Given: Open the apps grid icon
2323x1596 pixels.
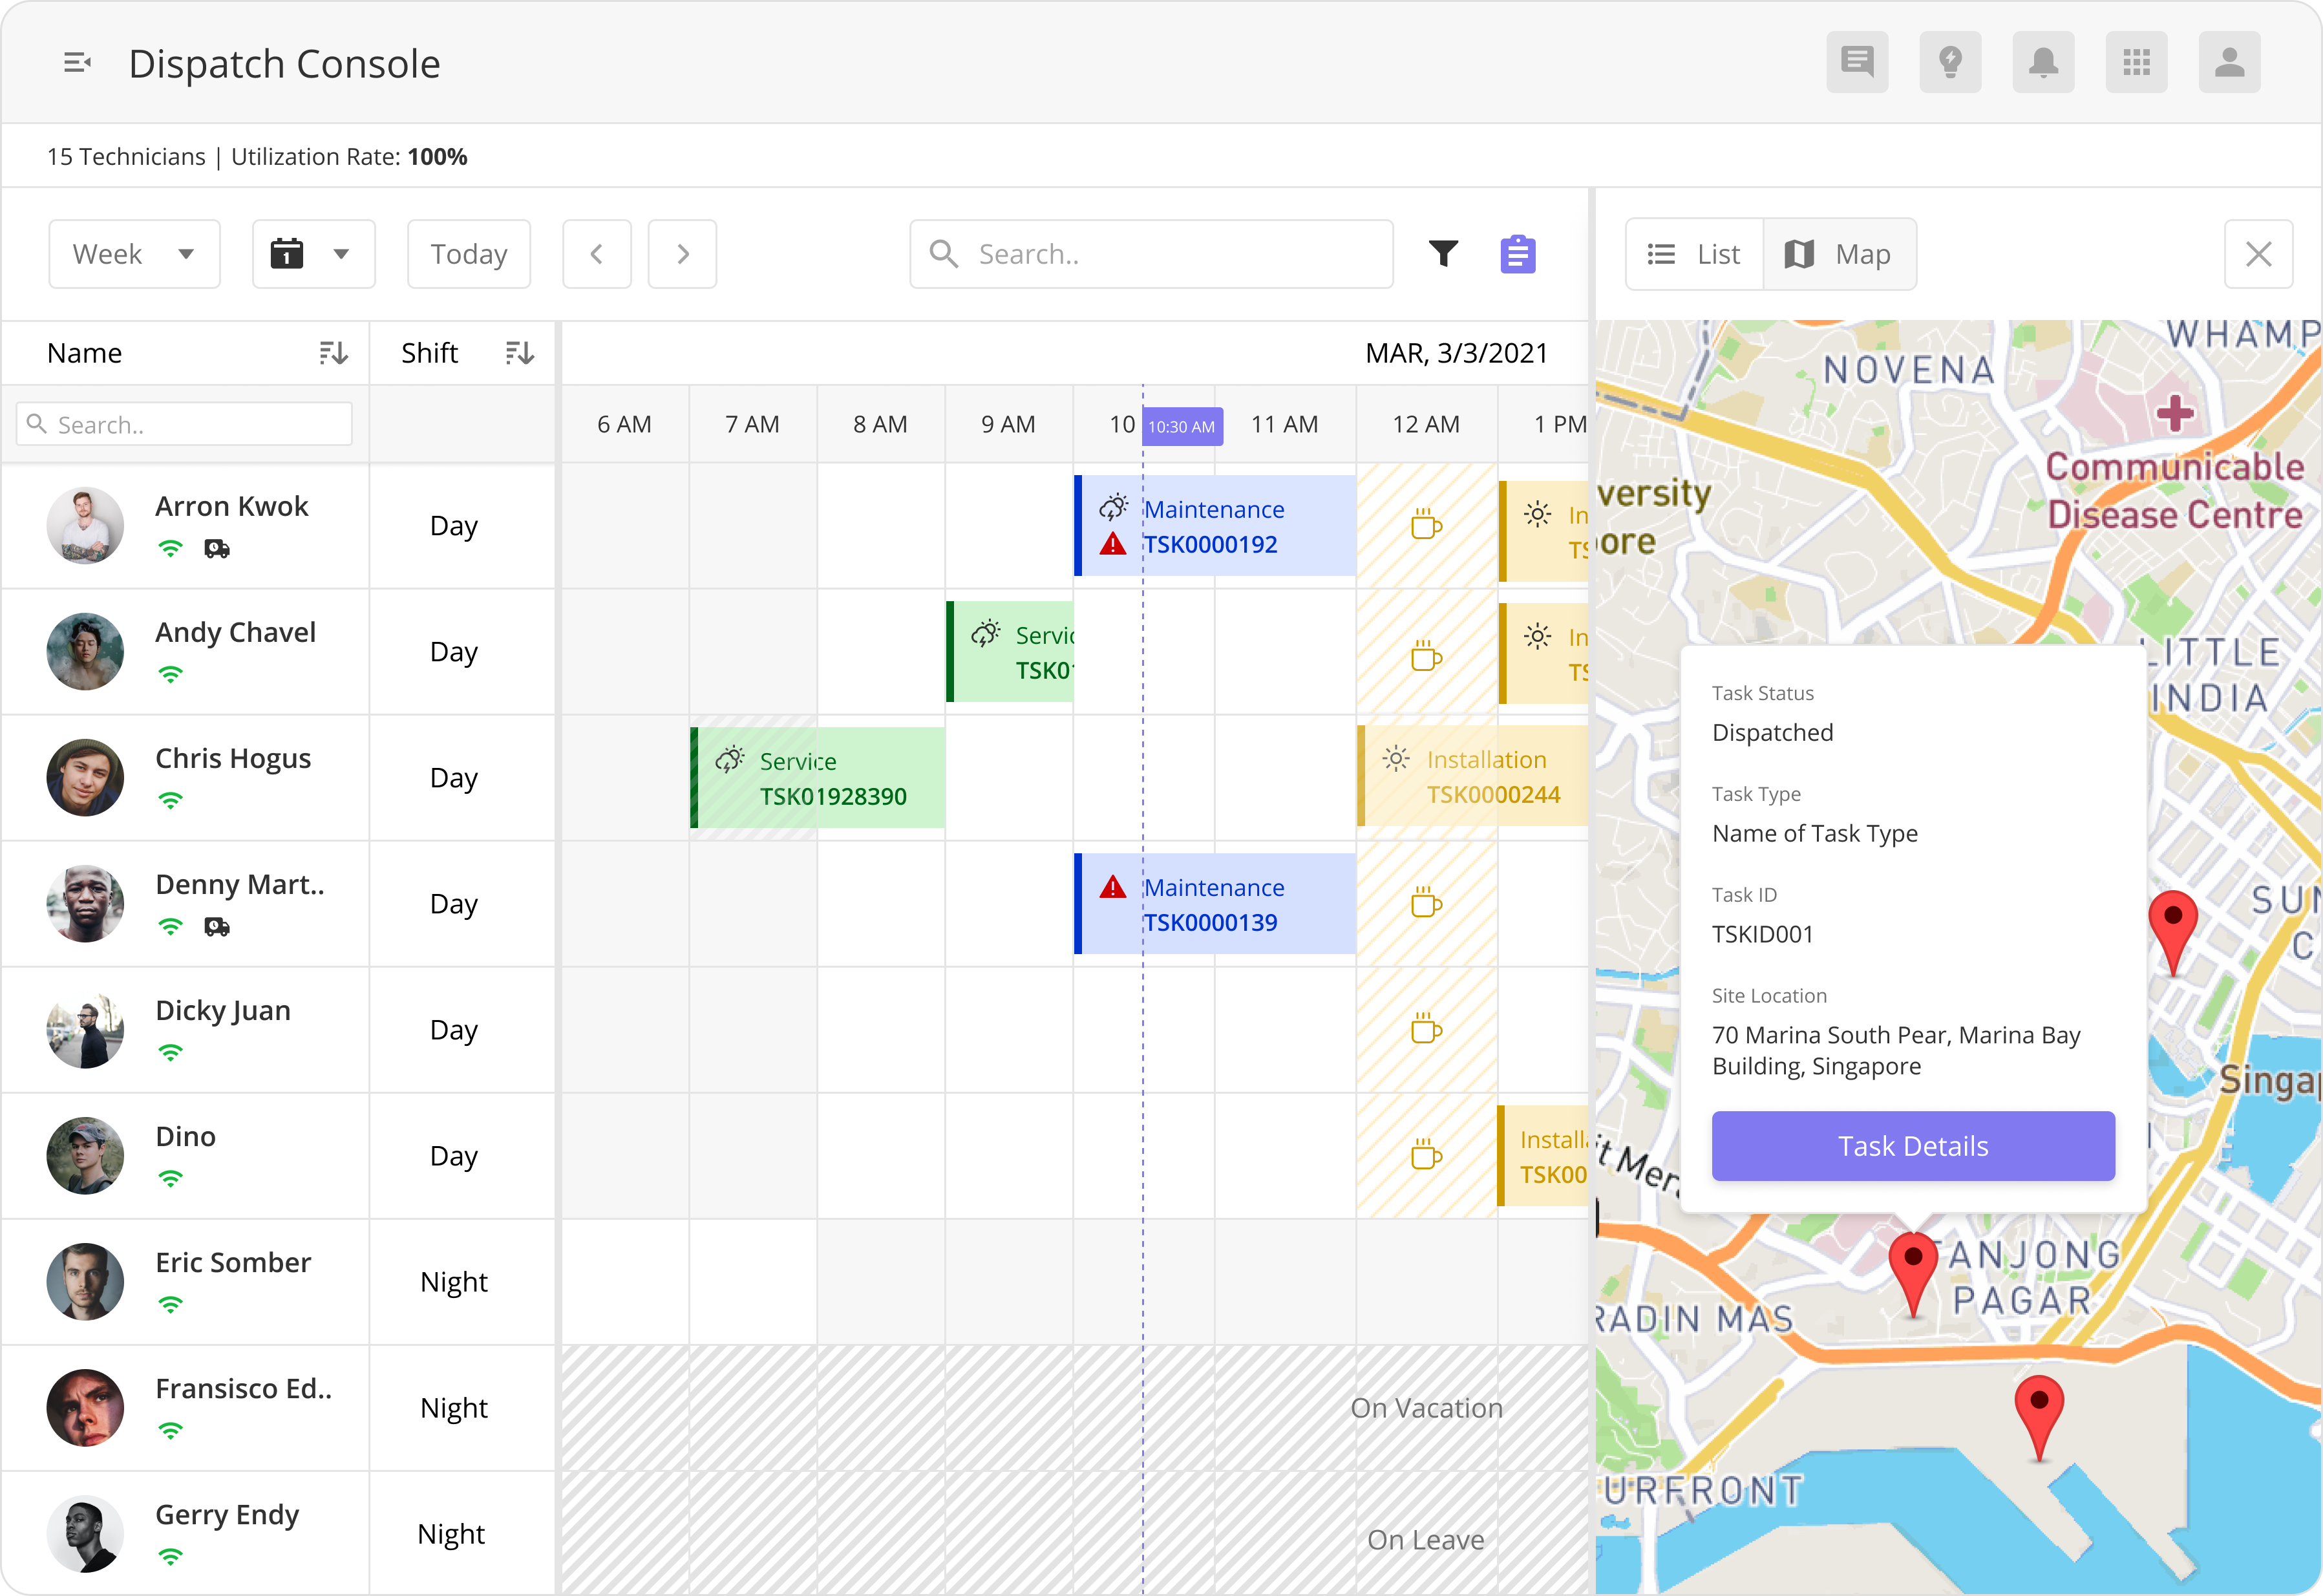Looking at the screenshot, I should click(2136, 62).
